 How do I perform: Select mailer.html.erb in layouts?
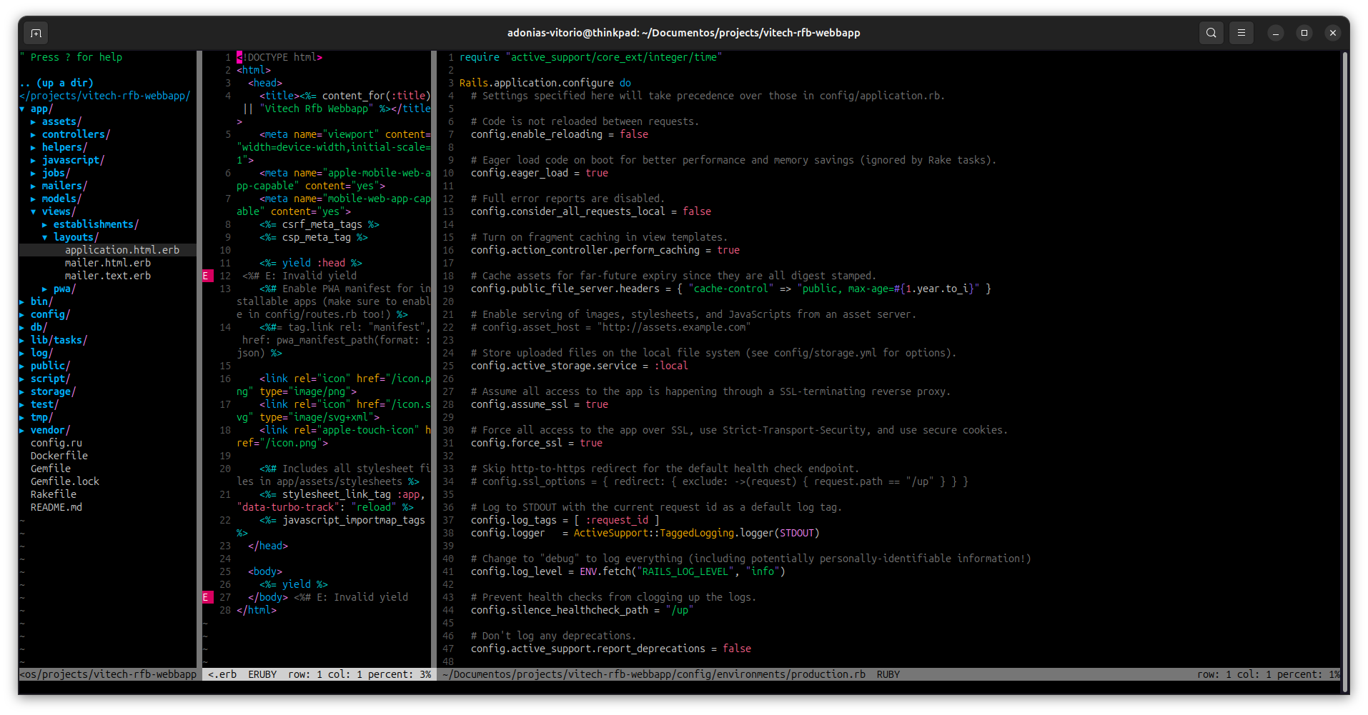108,263
